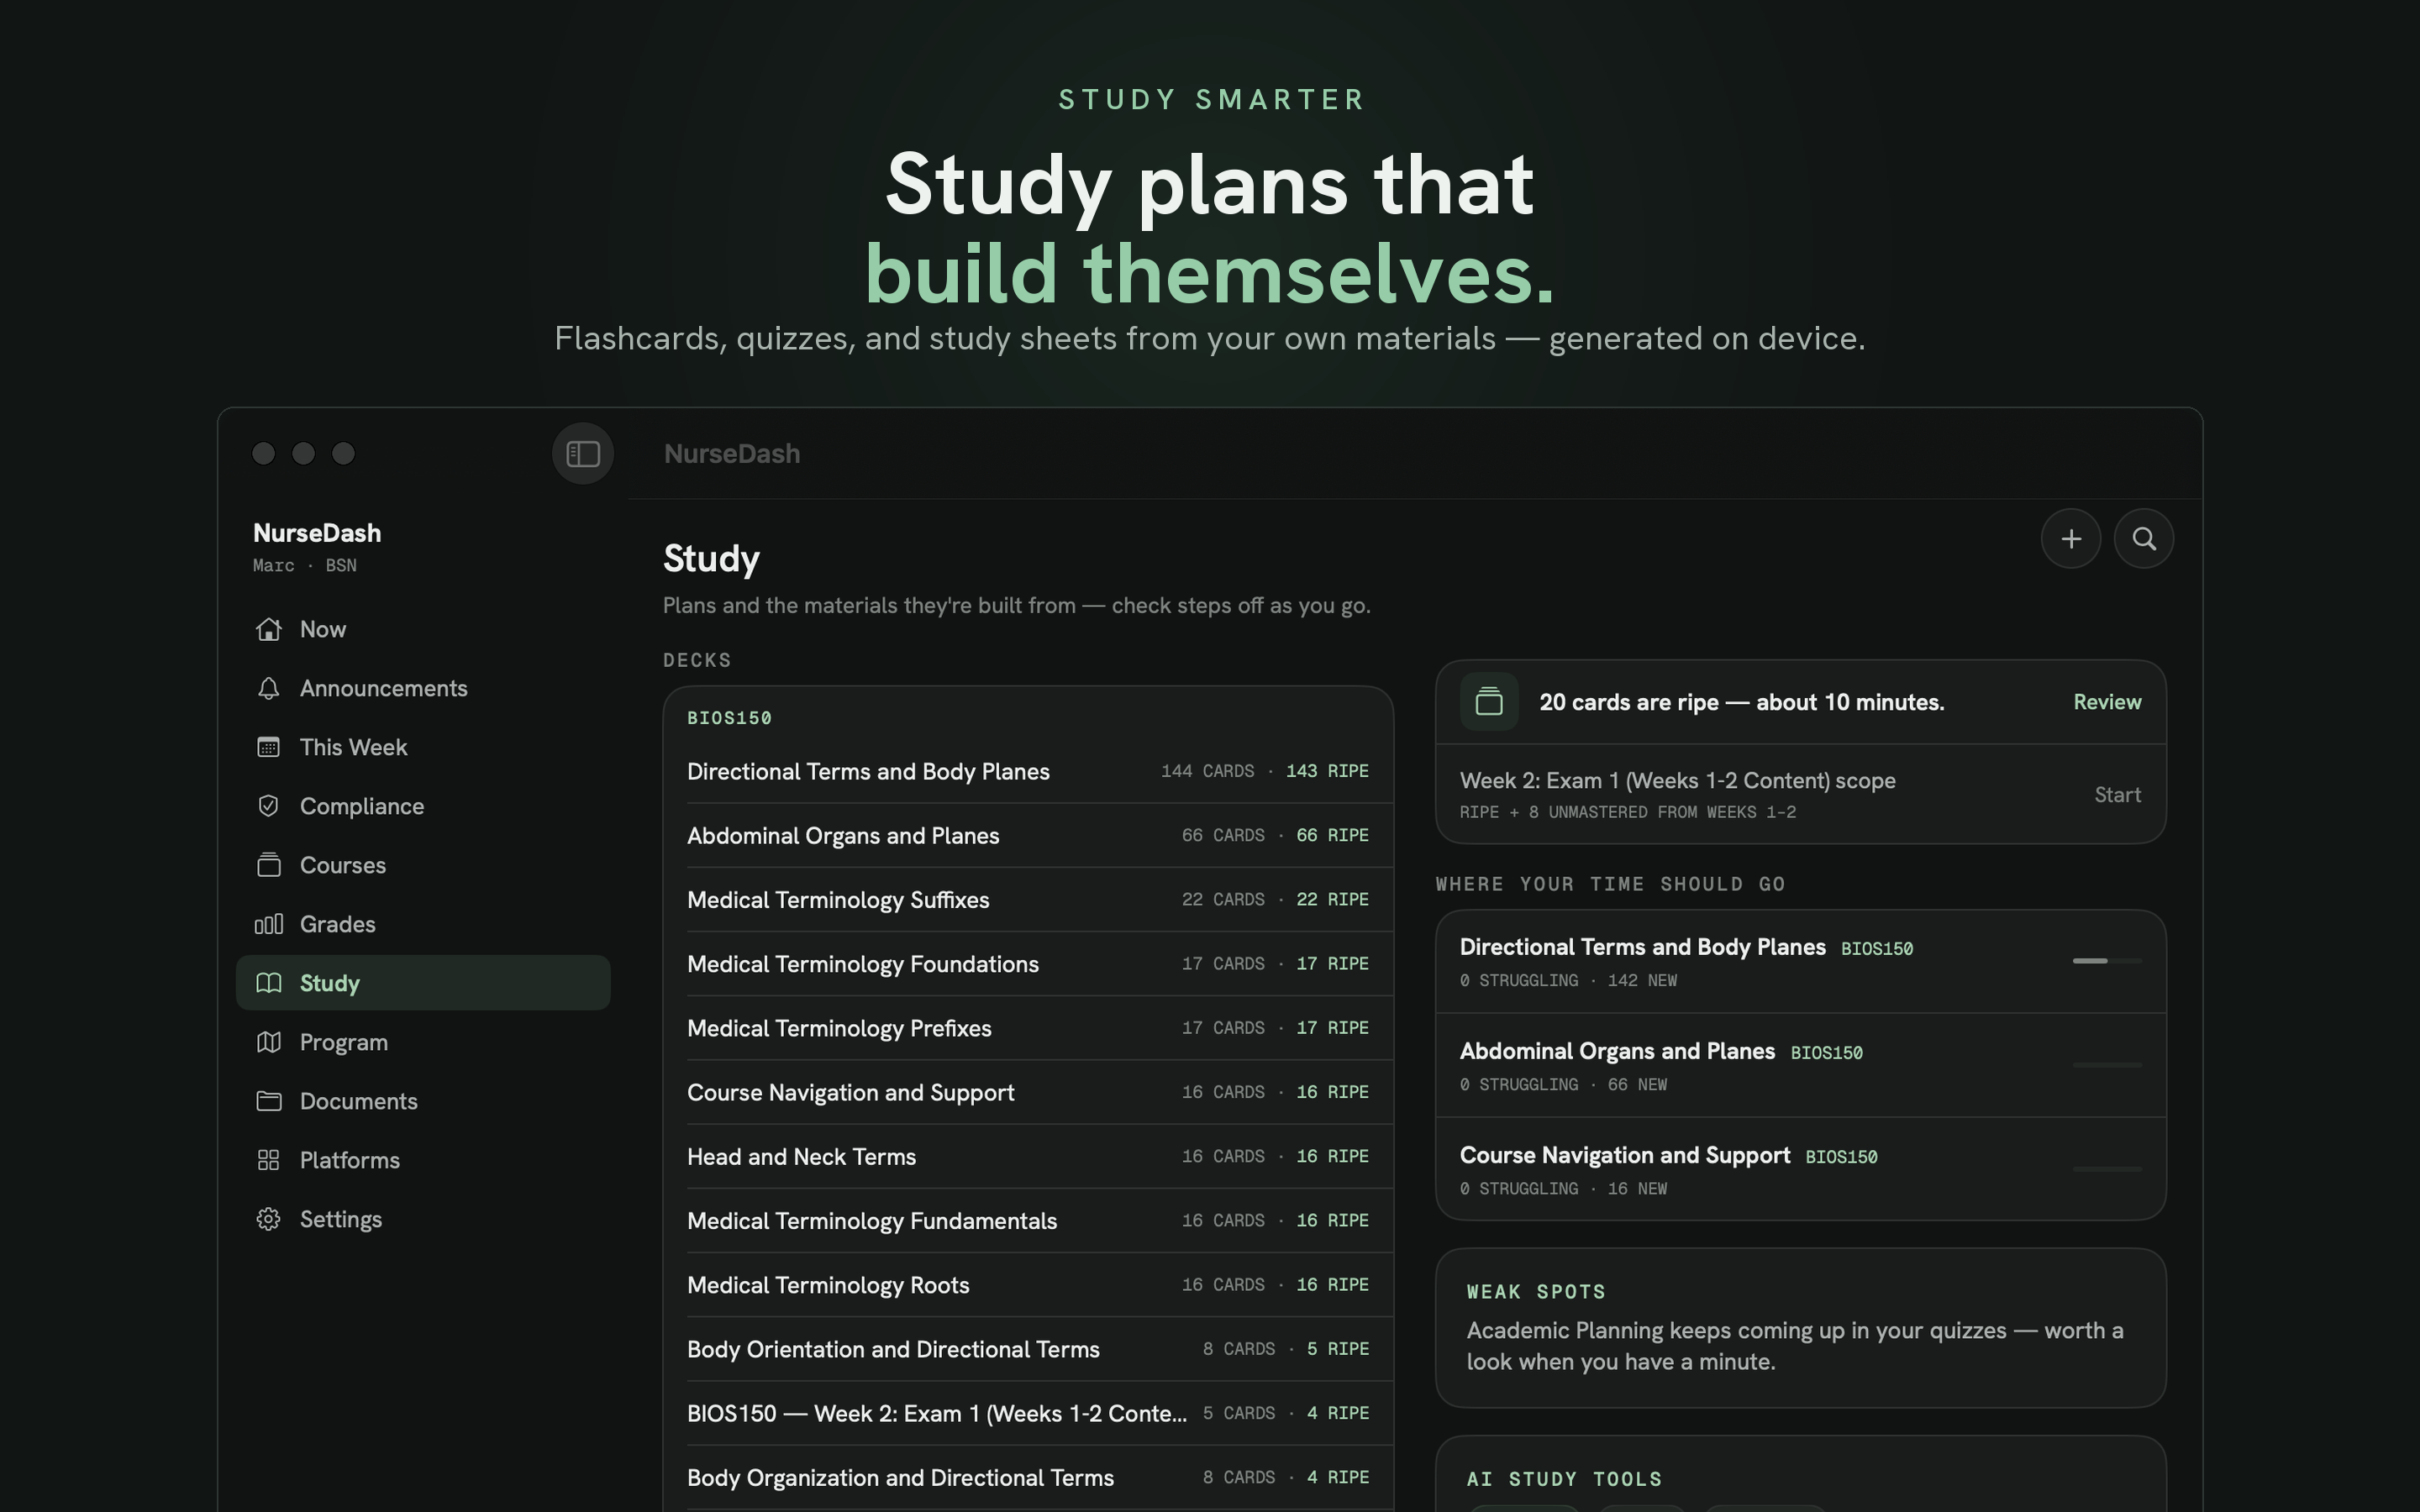The width and height of the screenshot is (2420, 1512).
Task: Click the Courses stack icon
Action: click(x=268, y=865)
